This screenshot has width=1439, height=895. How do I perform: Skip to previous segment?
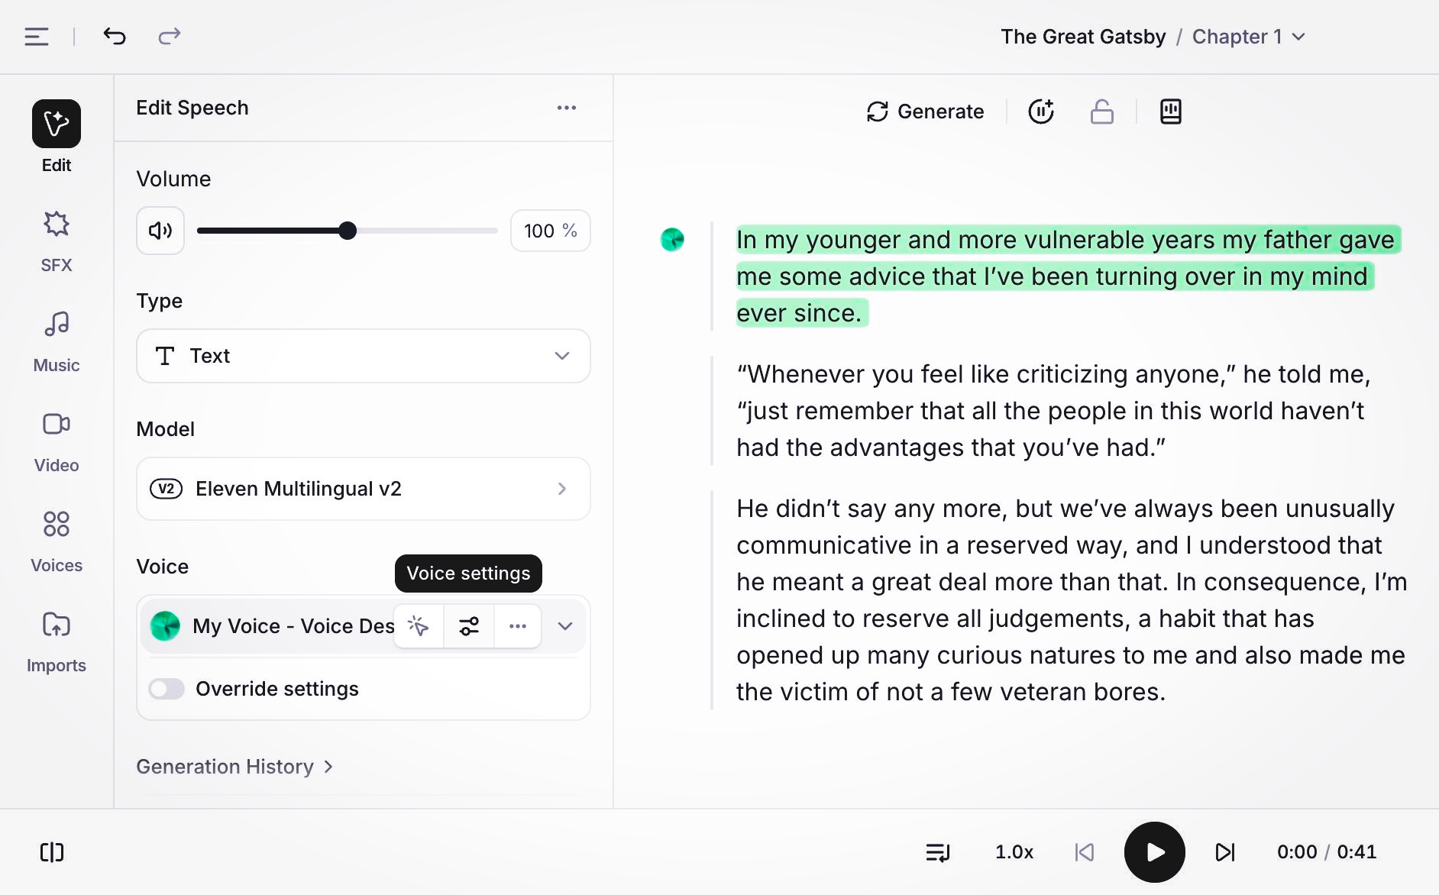[1085, 852]
